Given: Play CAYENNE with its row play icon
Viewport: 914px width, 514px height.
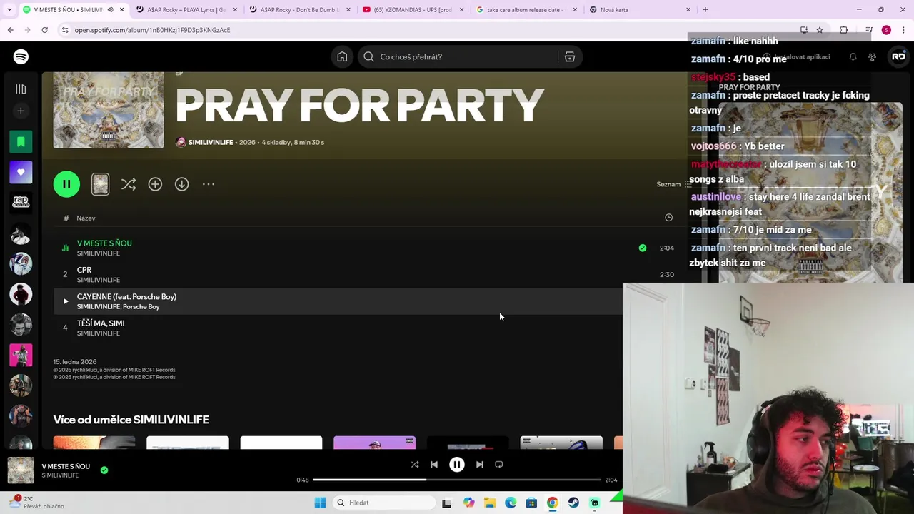Looking at the screenshot, I should (x=66, y=301).
